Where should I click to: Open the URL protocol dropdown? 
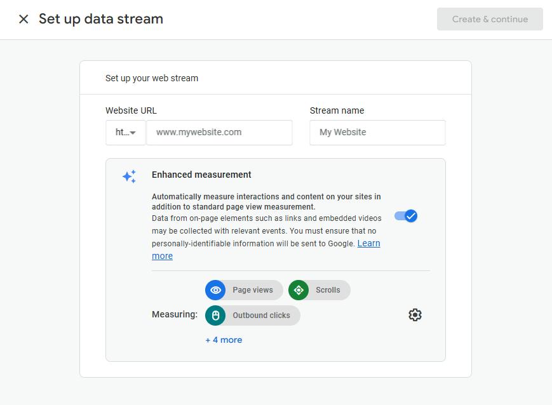tap(126, 132)
